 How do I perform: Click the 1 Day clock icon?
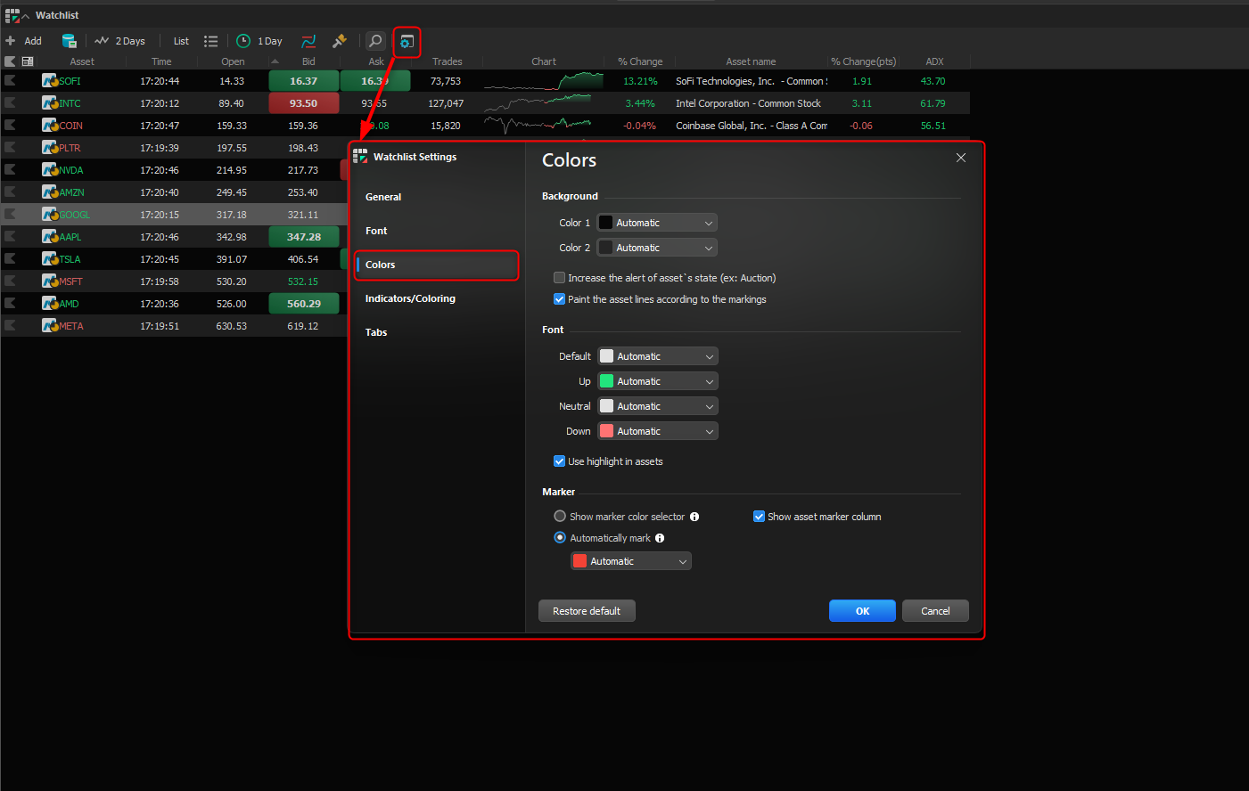pos(243,41)
